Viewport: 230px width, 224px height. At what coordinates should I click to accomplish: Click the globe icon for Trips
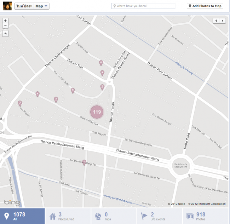98,216
